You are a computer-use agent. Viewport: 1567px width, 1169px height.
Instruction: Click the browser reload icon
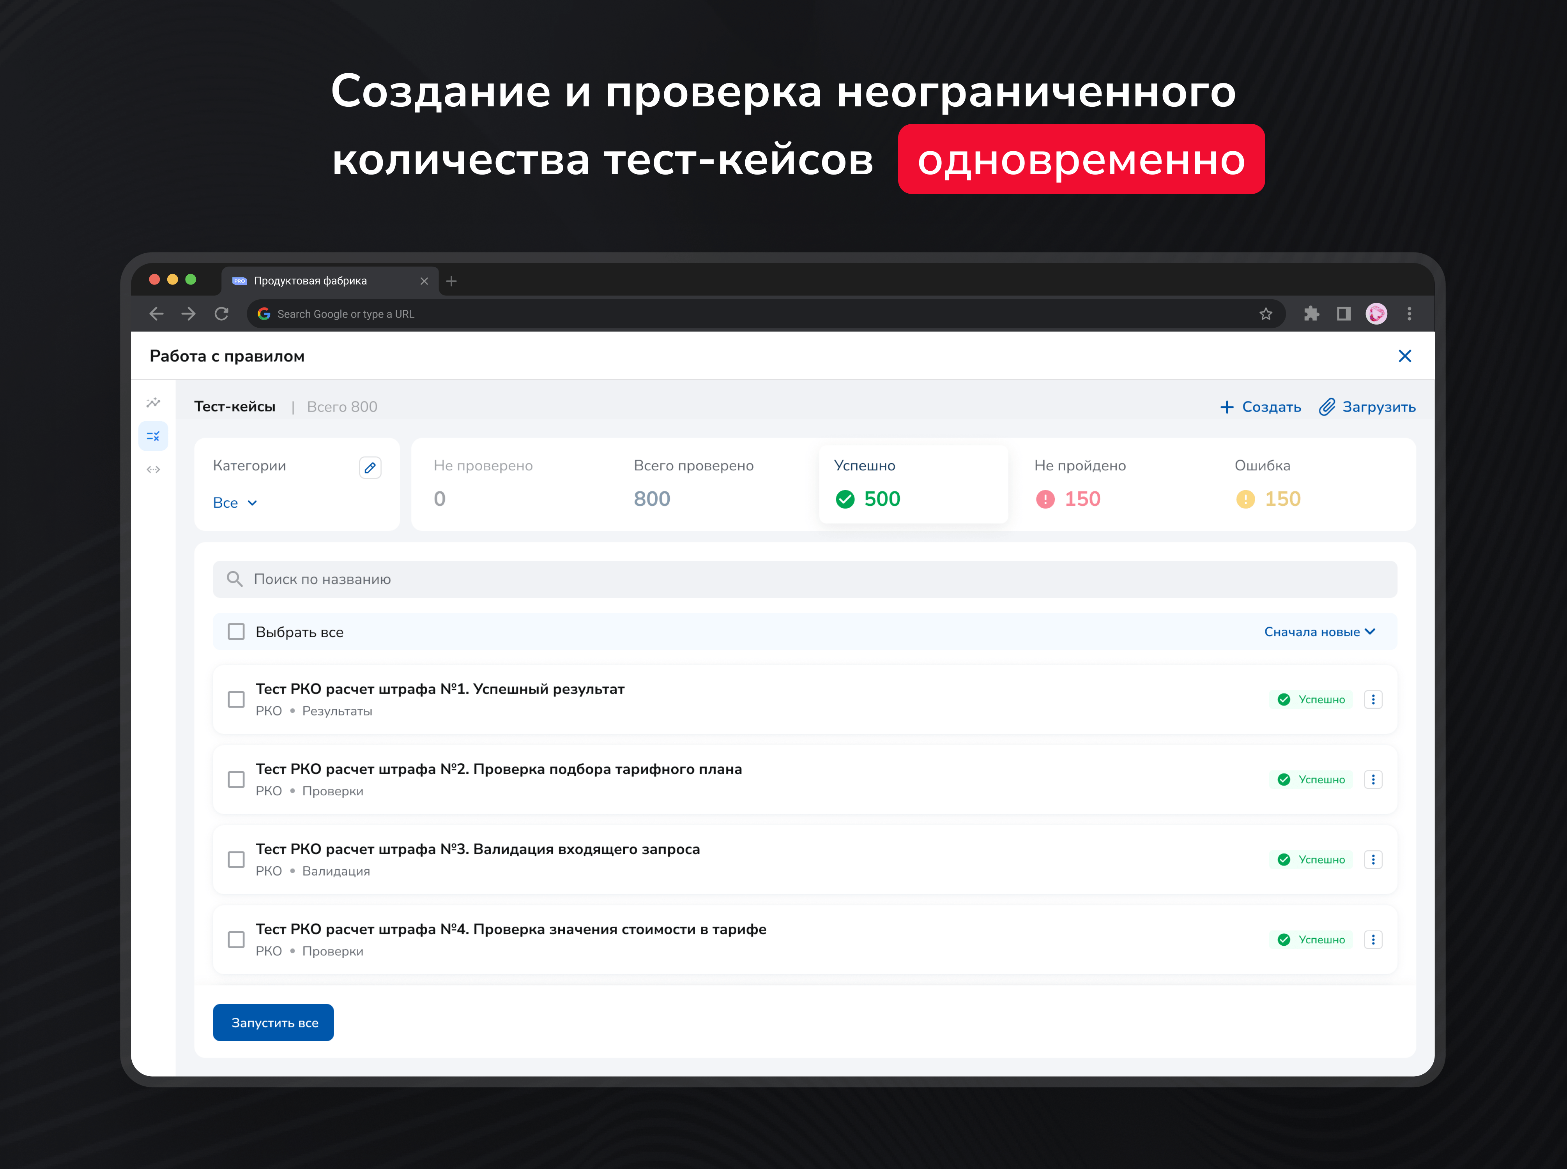[221, 313]
